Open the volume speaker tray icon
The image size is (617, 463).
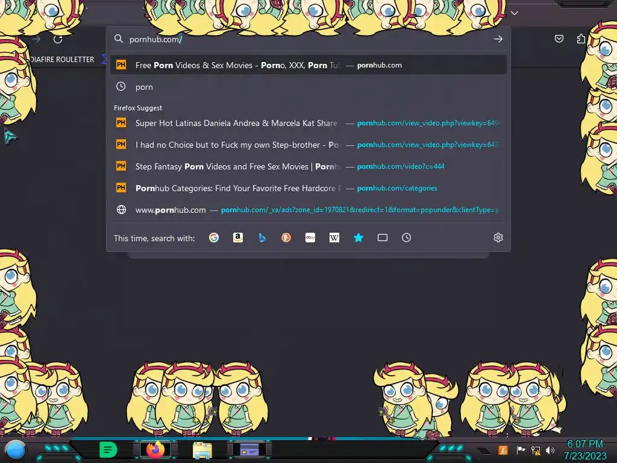coord(550,450)
